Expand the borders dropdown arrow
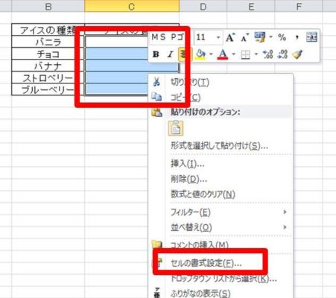Screen dimensions: 336x298 pyautogui.click(x=256, y=54)
